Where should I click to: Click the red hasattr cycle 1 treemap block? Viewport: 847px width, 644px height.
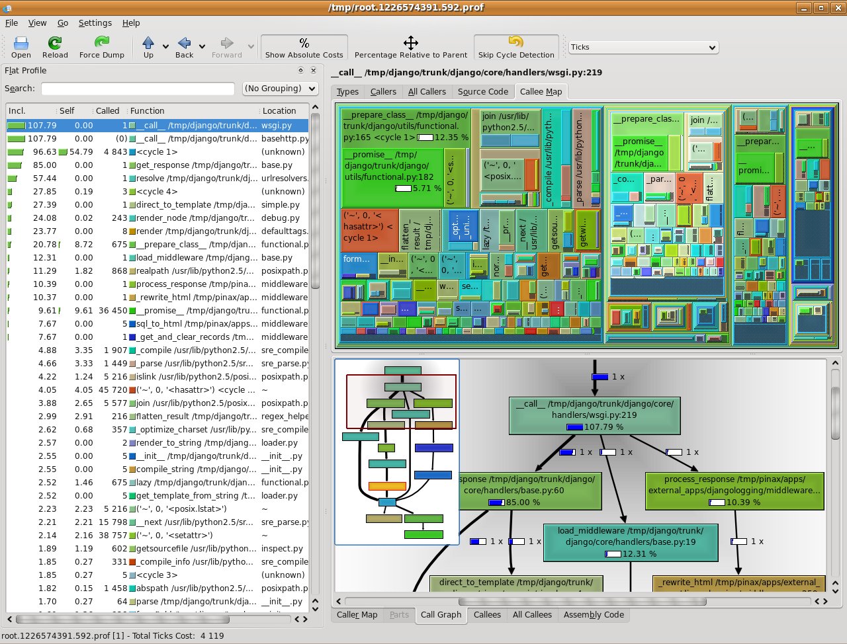(x=369, y=230)
